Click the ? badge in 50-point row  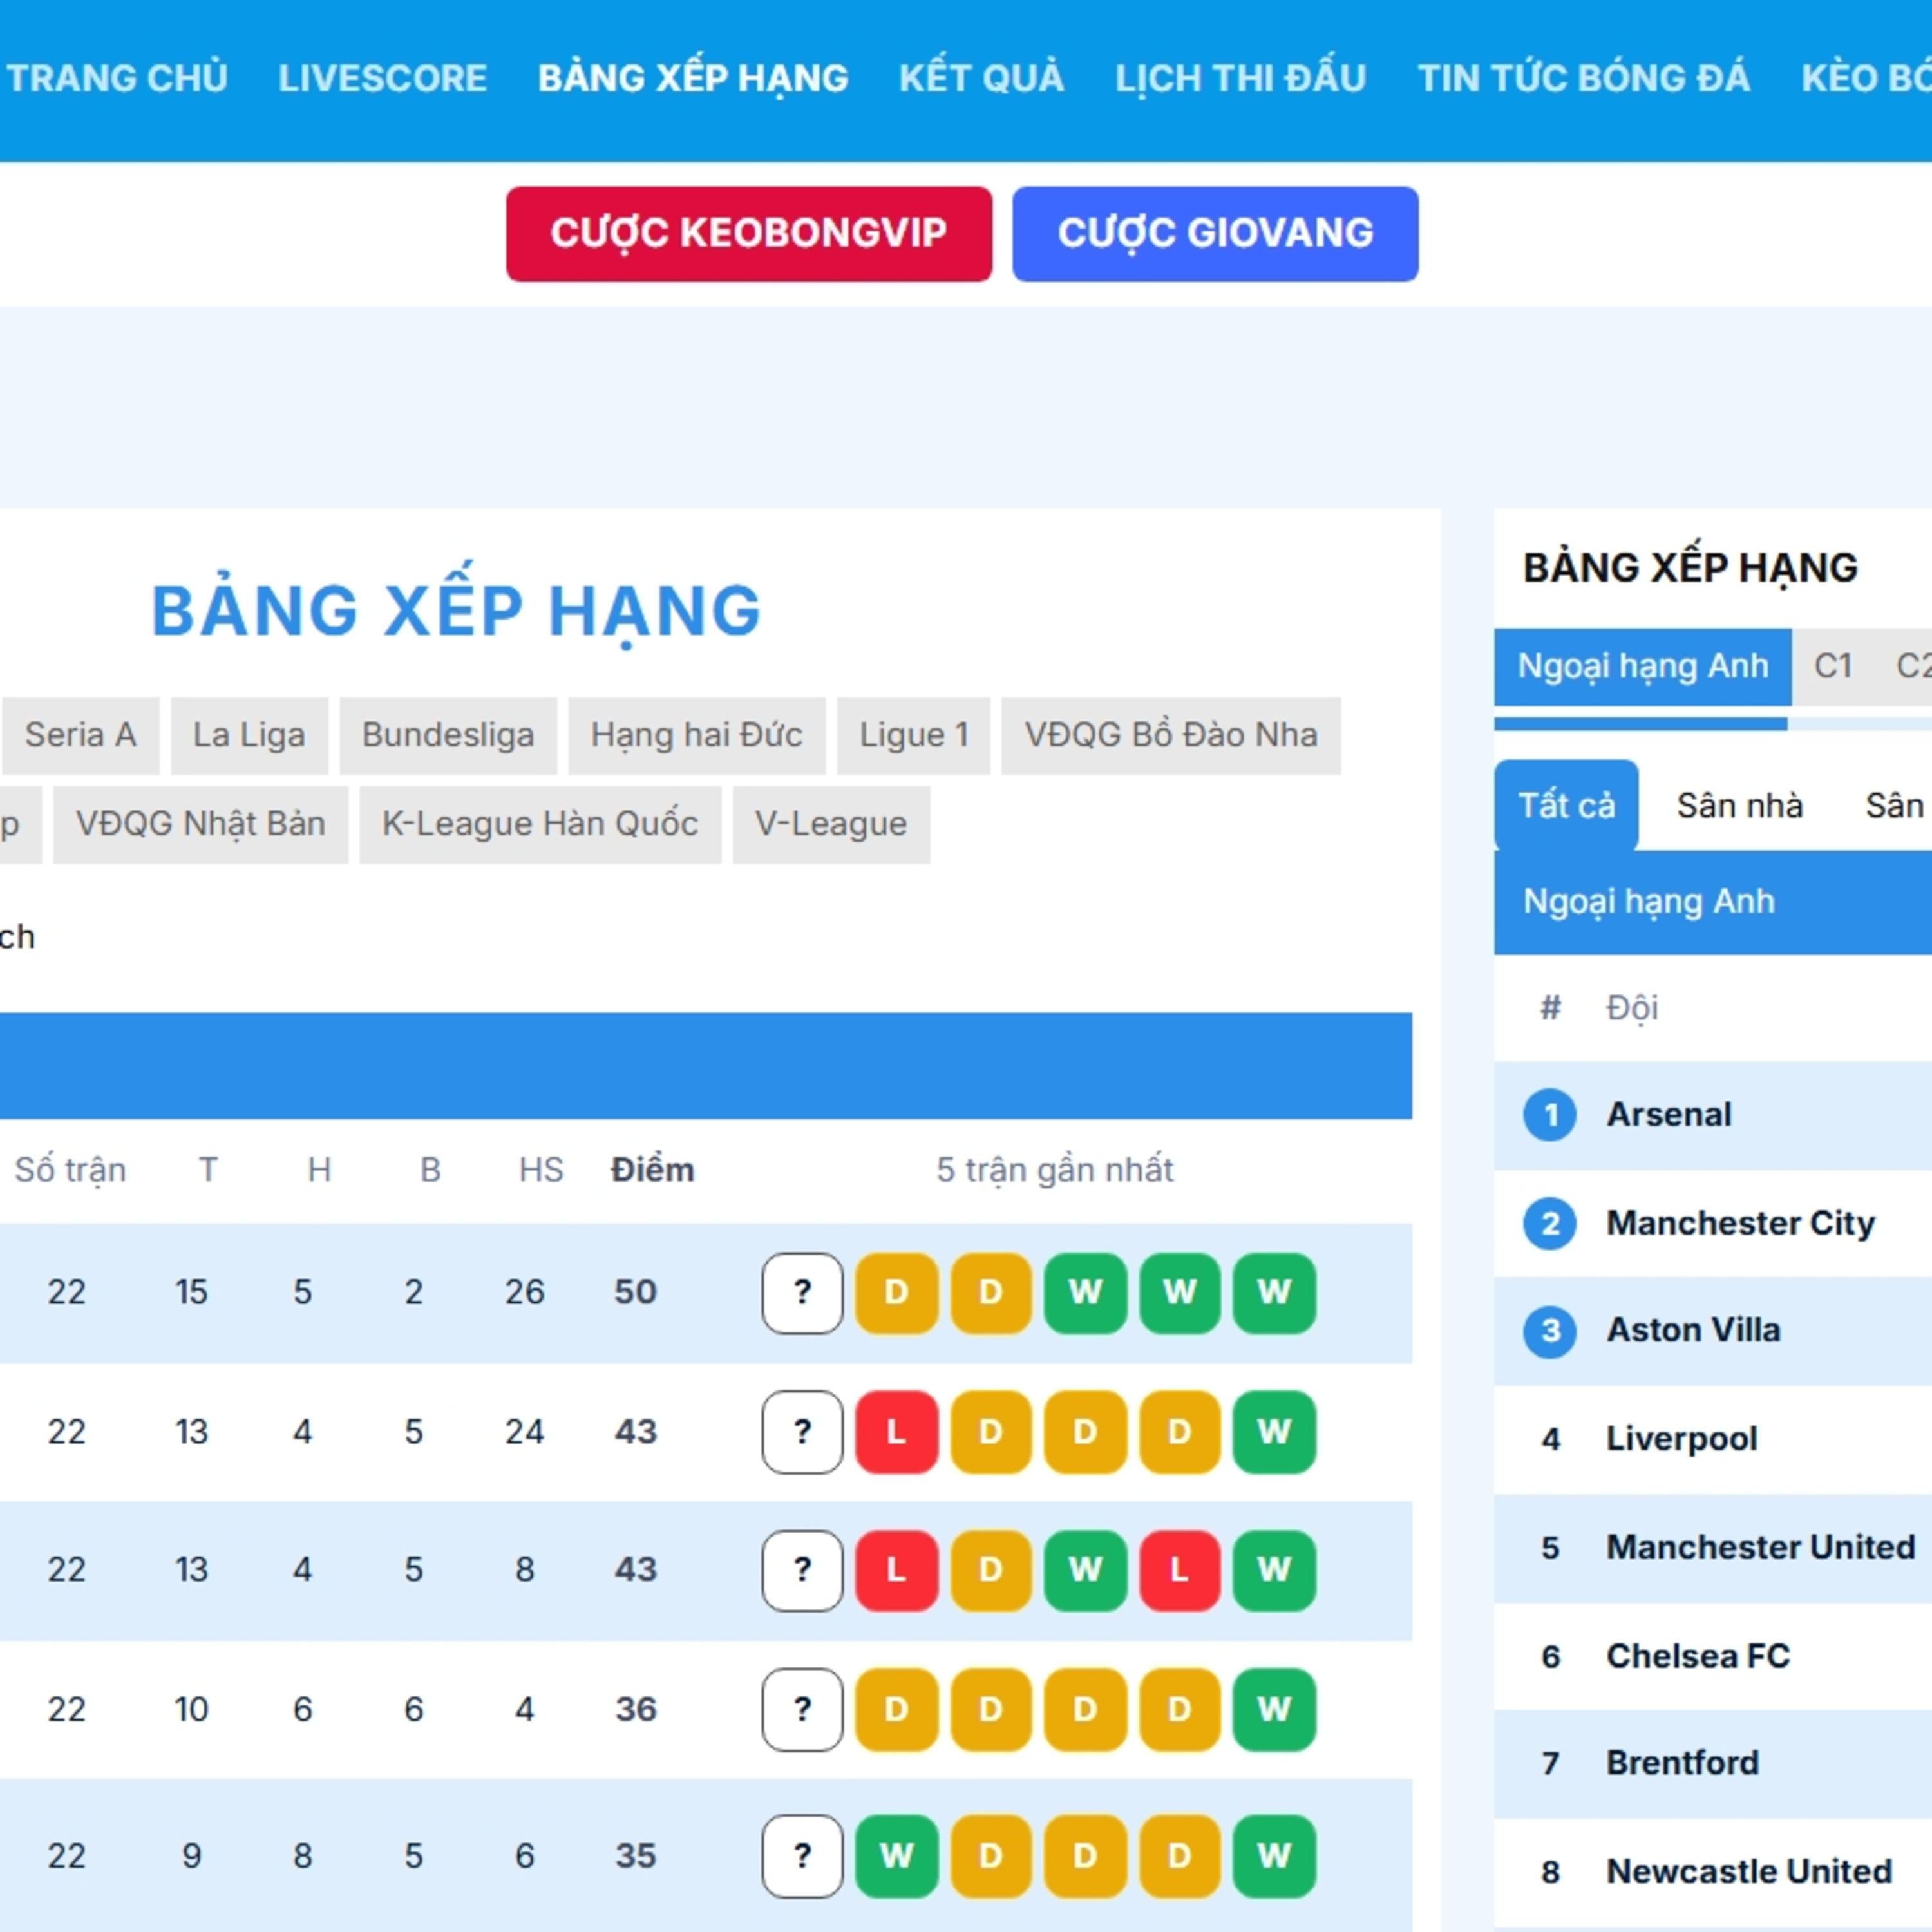[x=802, y=1293]
